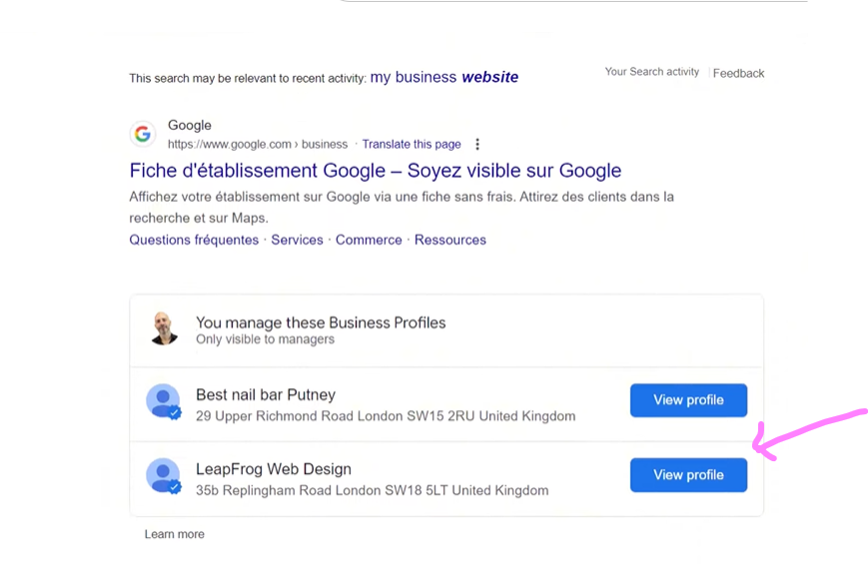The height and width of the screenshot is (564, 868).
Task: Open the three-dot menu beside Translate this page
Action: (x=477, y=145)
